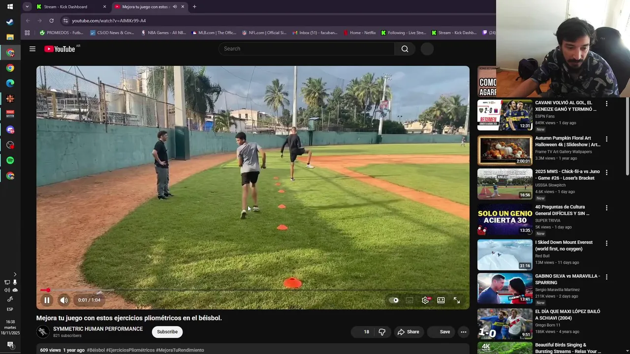Switch the ESP input language indicator

(x=10, y=309)
